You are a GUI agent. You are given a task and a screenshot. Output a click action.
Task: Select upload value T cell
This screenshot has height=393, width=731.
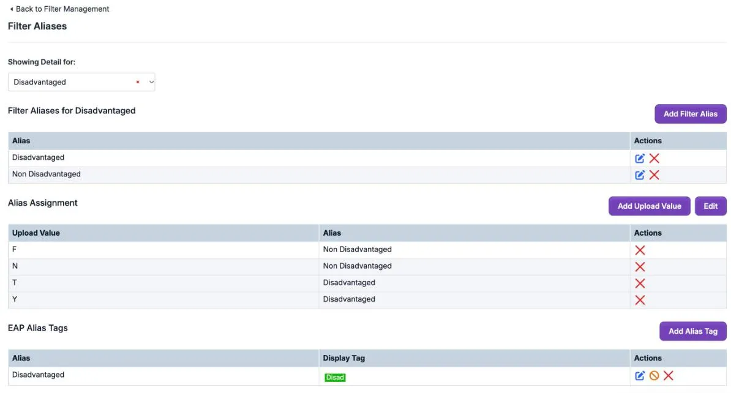click(x=163, y=283)
